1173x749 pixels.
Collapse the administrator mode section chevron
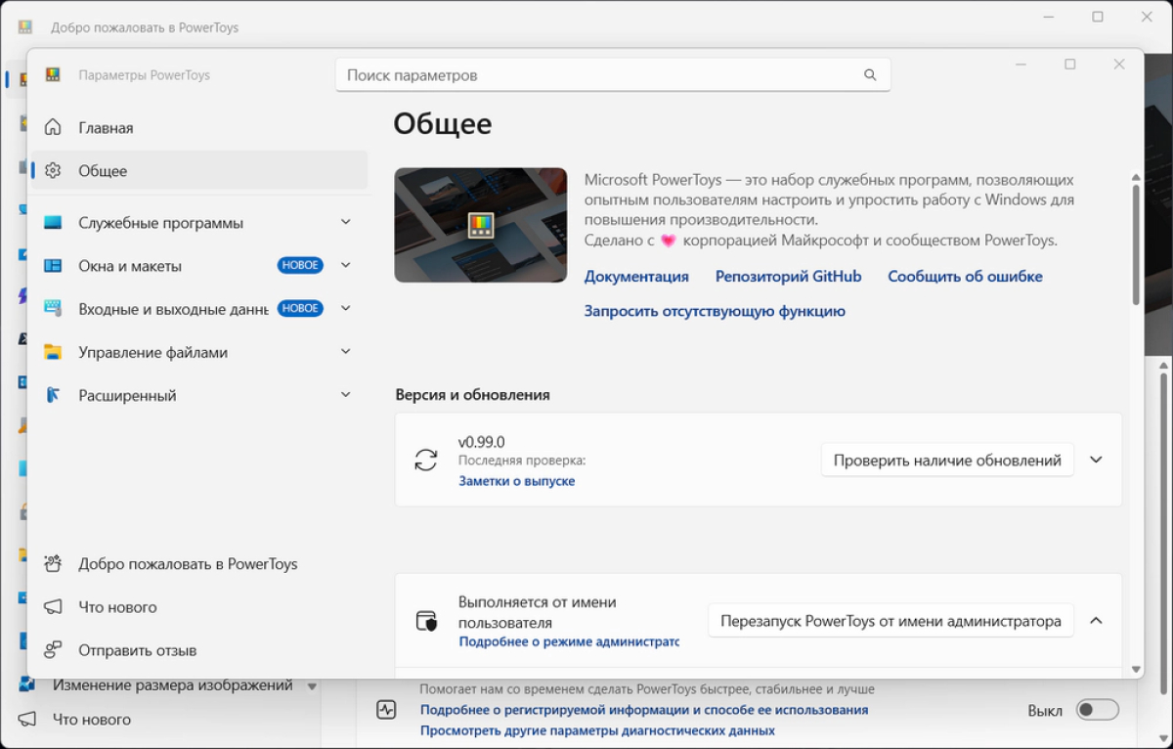pos(1096,621)
